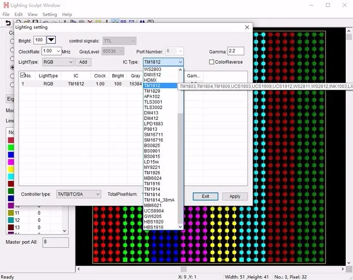Focus the Bright value field
This screenshot has width=353, height=280.
click(40, 40)
